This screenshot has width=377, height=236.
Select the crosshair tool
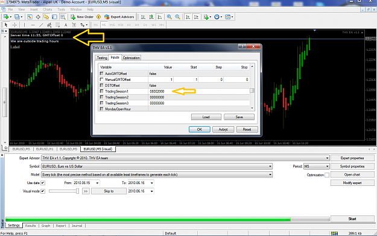point(14,25)
